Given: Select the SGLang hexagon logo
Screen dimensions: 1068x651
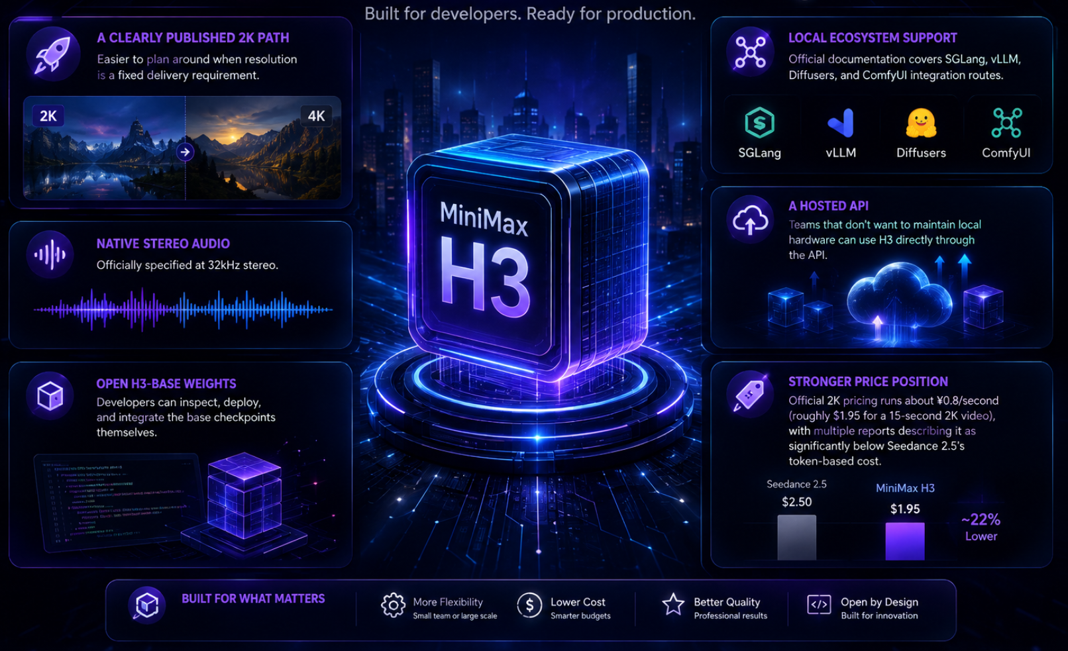Looking at the screenshot, I should tap(759, 123).
